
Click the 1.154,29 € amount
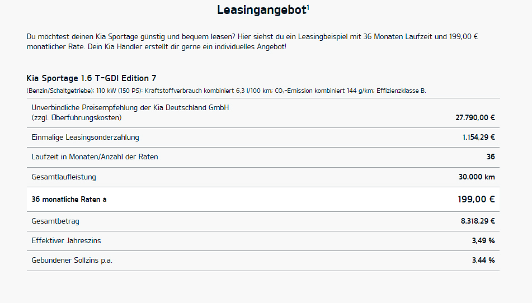478,138
